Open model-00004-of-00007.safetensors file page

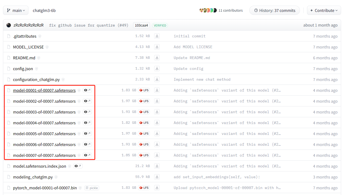click(x=44, y=123)
